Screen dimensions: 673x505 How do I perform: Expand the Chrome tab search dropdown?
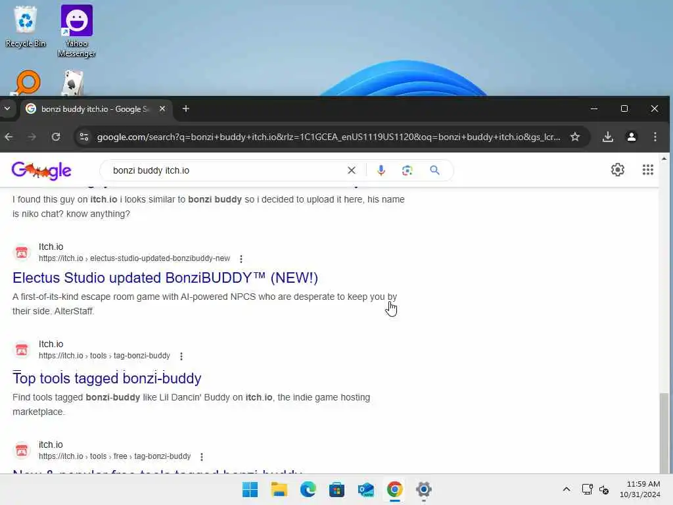(7, 108)
